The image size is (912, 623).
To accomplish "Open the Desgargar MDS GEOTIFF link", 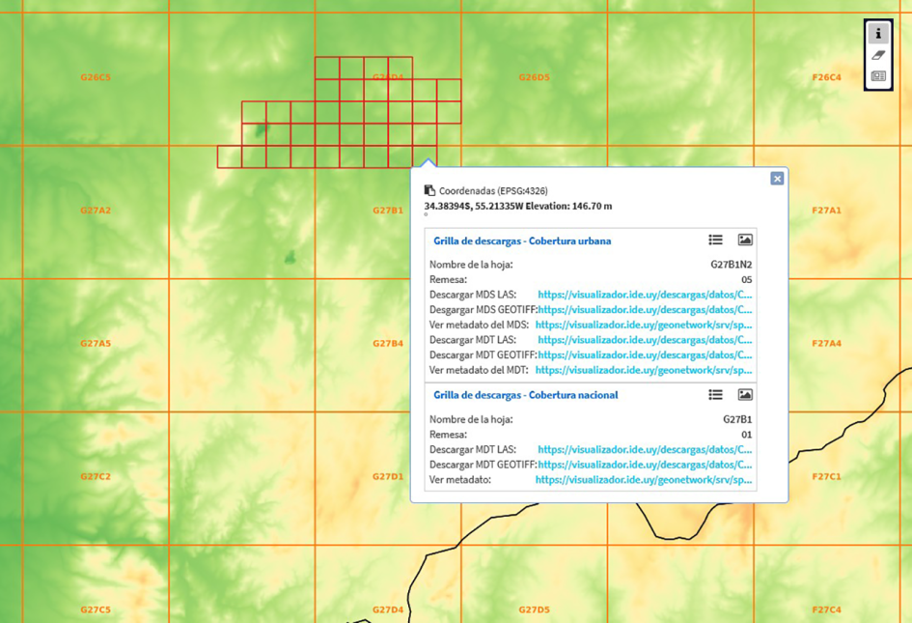I will pos(645,310).
